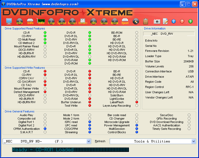This screenshot has height=158, width=199.
Task: Open the Cmp compare tool
Action: click(x=51, y=21)
